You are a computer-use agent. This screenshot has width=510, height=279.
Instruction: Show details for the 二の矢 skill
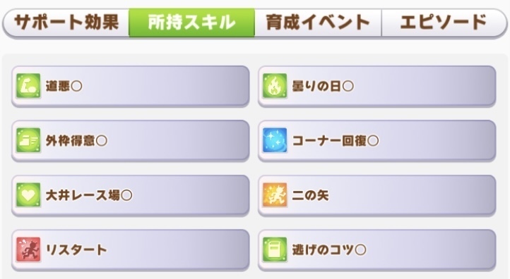coord(377,195)
